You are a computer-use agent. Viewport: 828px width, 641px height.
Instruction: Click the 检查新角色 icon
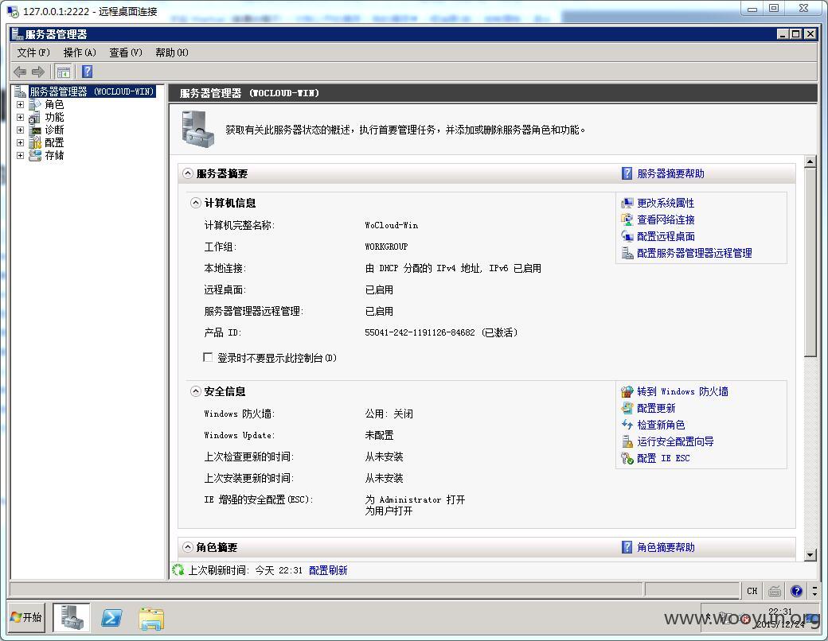[627, 425]
